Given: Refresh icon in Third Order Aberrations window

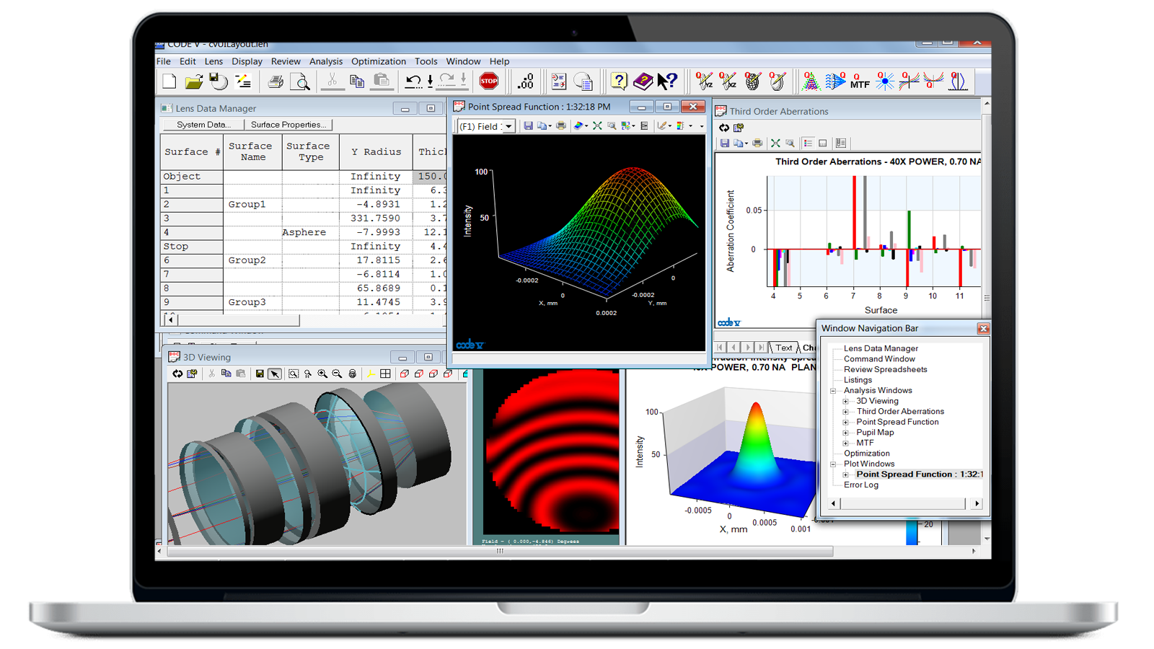Looking at the screenshot, I should (724, 128).
